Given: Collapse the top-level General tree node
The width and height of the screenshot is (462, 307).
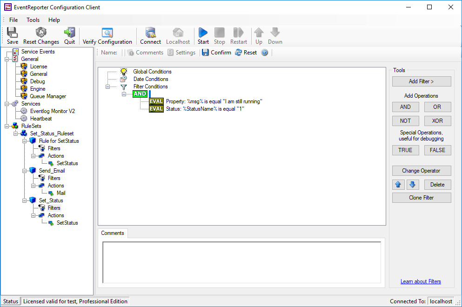Looking at the screenshot, I should point(7,59).
